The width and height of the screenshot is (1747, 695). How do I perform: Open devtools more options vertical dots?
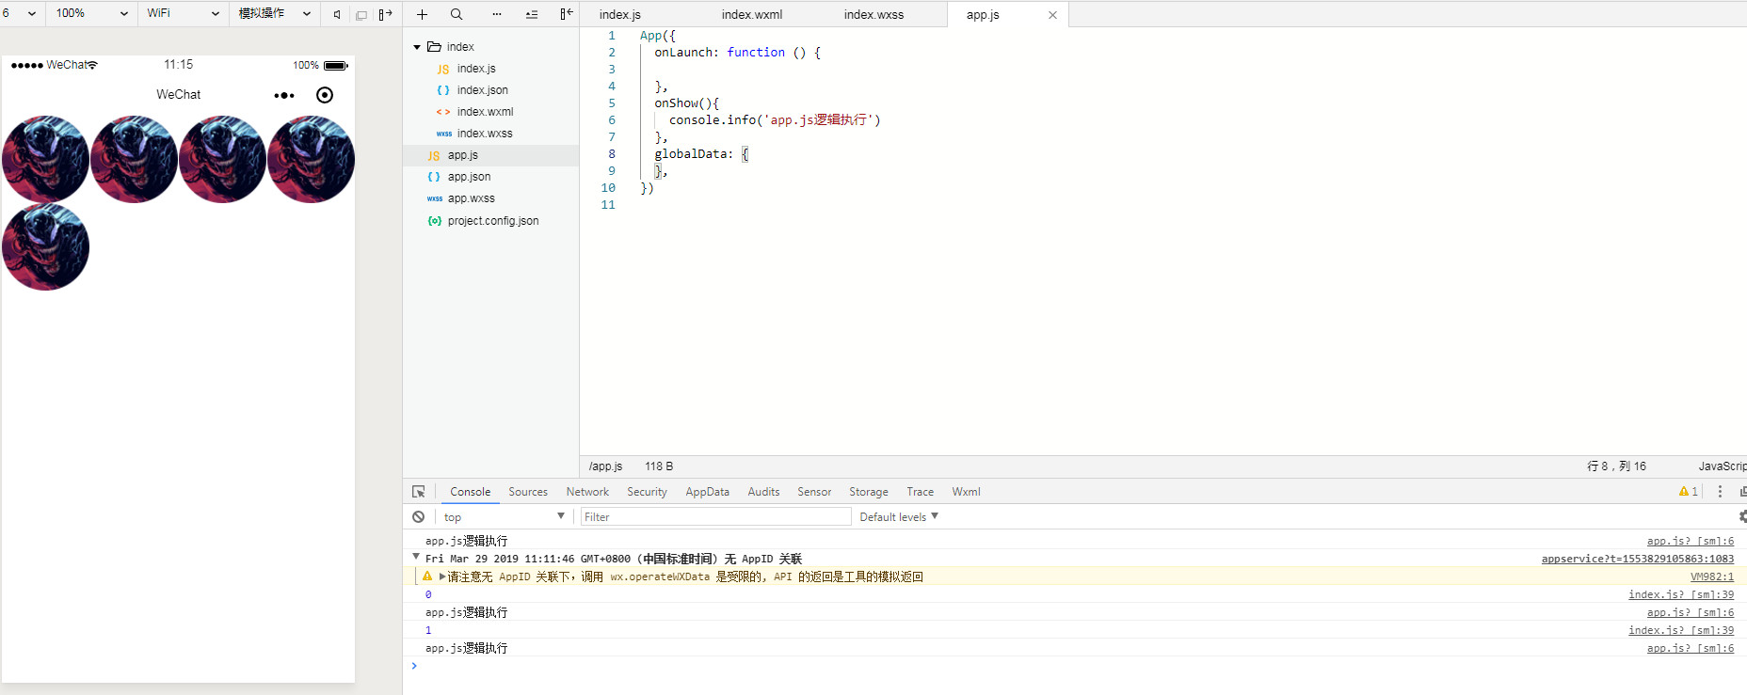[1720, 491]
